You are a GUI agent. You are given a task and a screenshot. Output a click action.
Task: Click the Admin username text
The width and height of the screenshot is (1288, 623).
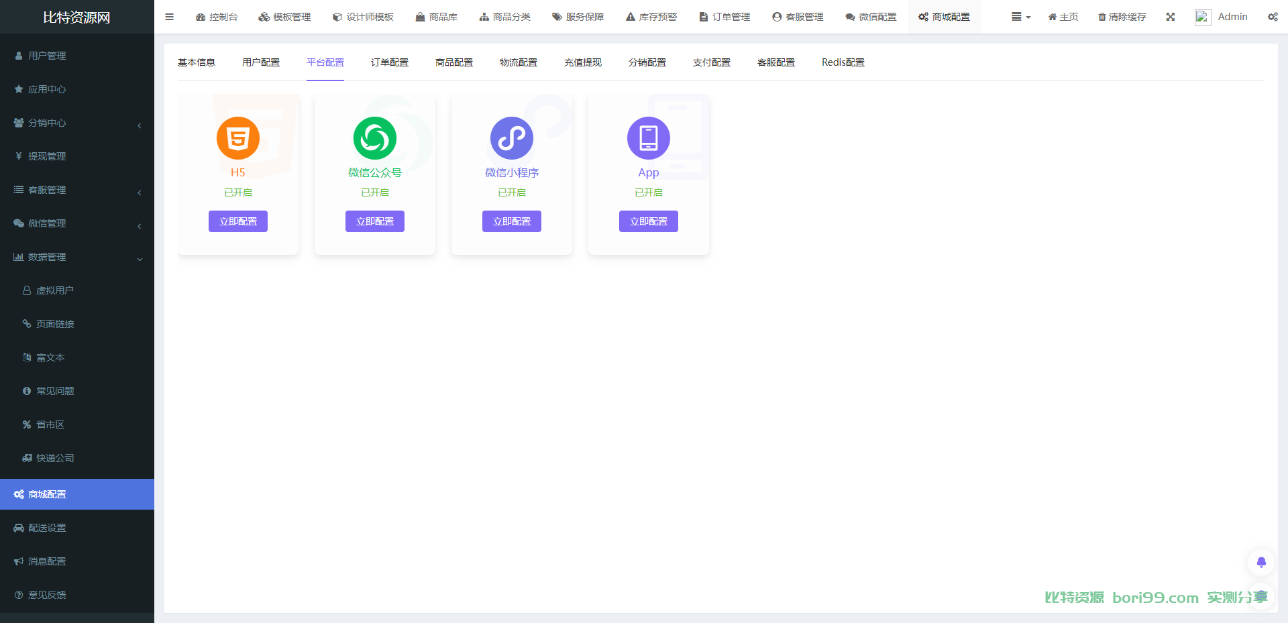click(1233, 17)
